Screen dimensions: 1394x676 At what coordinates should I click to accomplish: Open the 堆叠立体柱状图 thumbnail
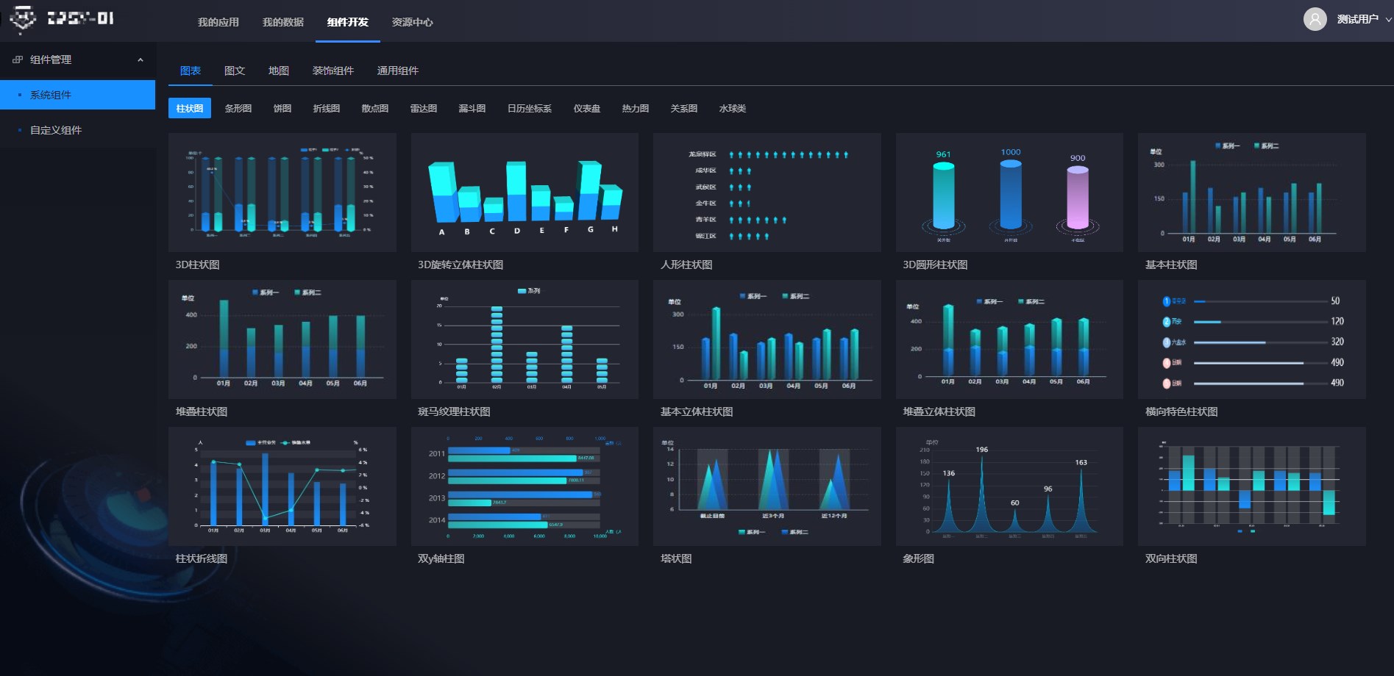(1009, 339)
